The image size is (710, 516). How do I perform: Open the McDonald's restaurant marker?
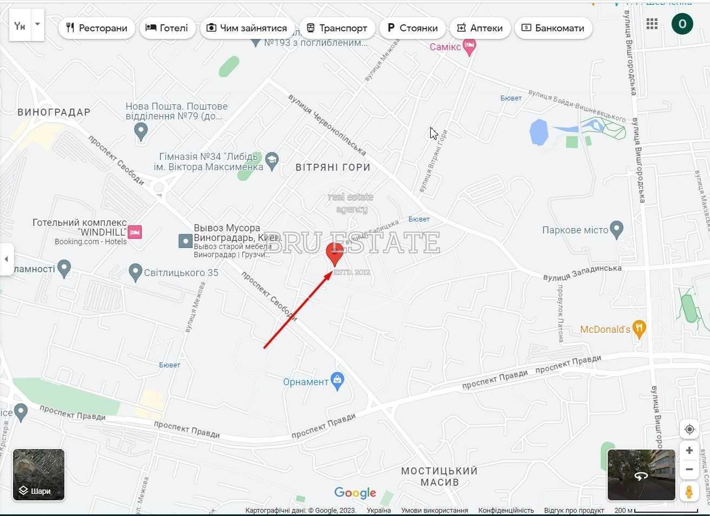click(640, 329)
